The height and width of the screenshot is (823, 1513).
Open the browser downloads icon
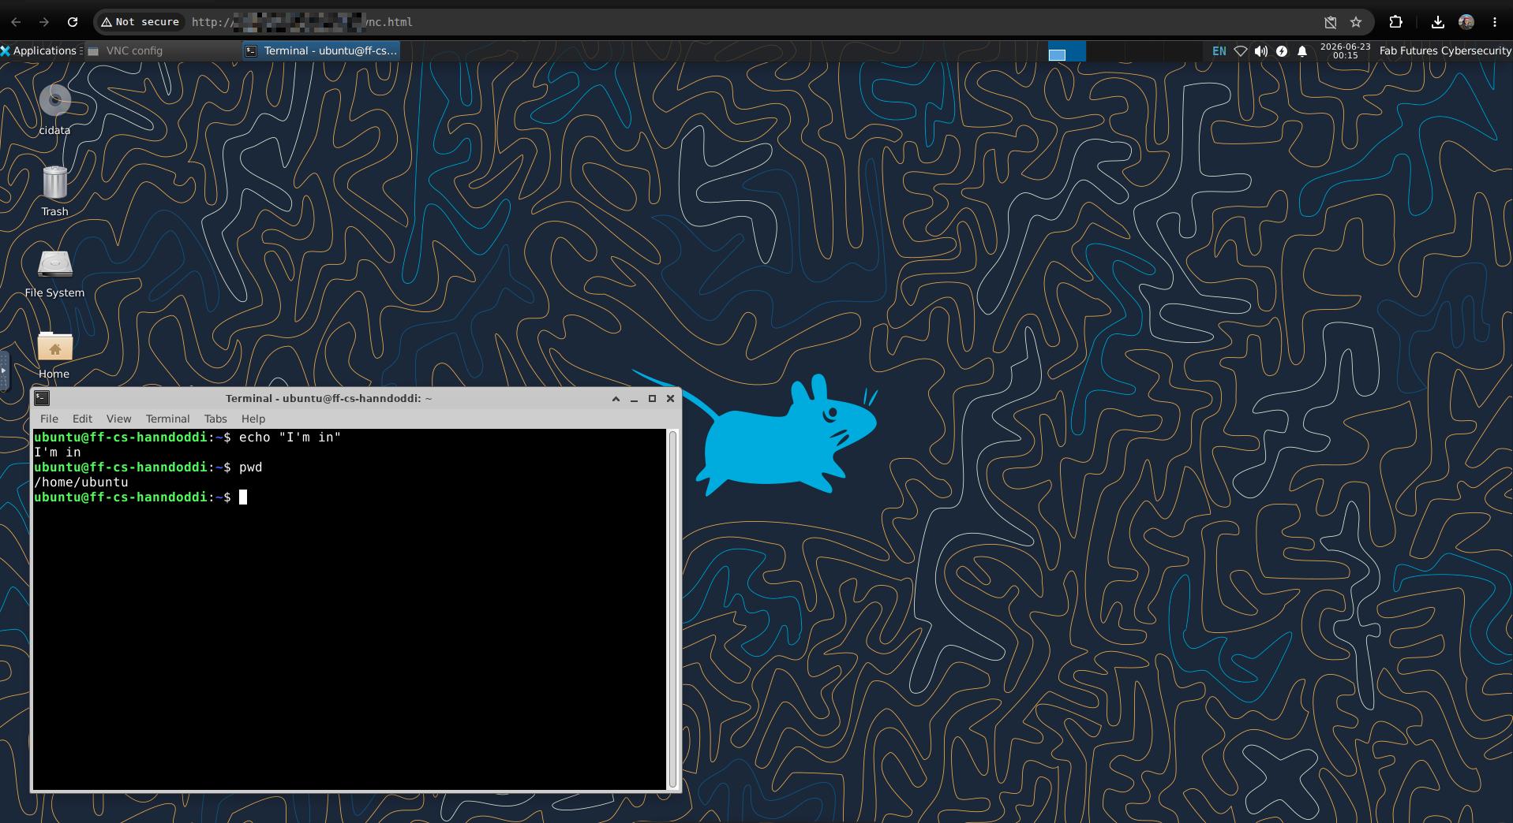(x=1438, y=22)
